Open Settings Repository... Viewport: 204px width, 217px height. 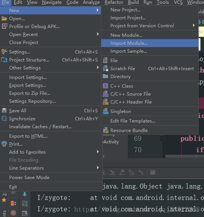coord(50,101)
